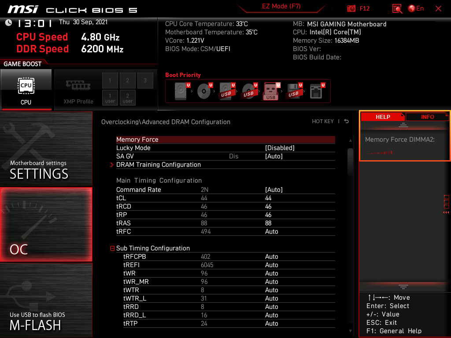Click the help panel bottom expand handle

[403, 287]
